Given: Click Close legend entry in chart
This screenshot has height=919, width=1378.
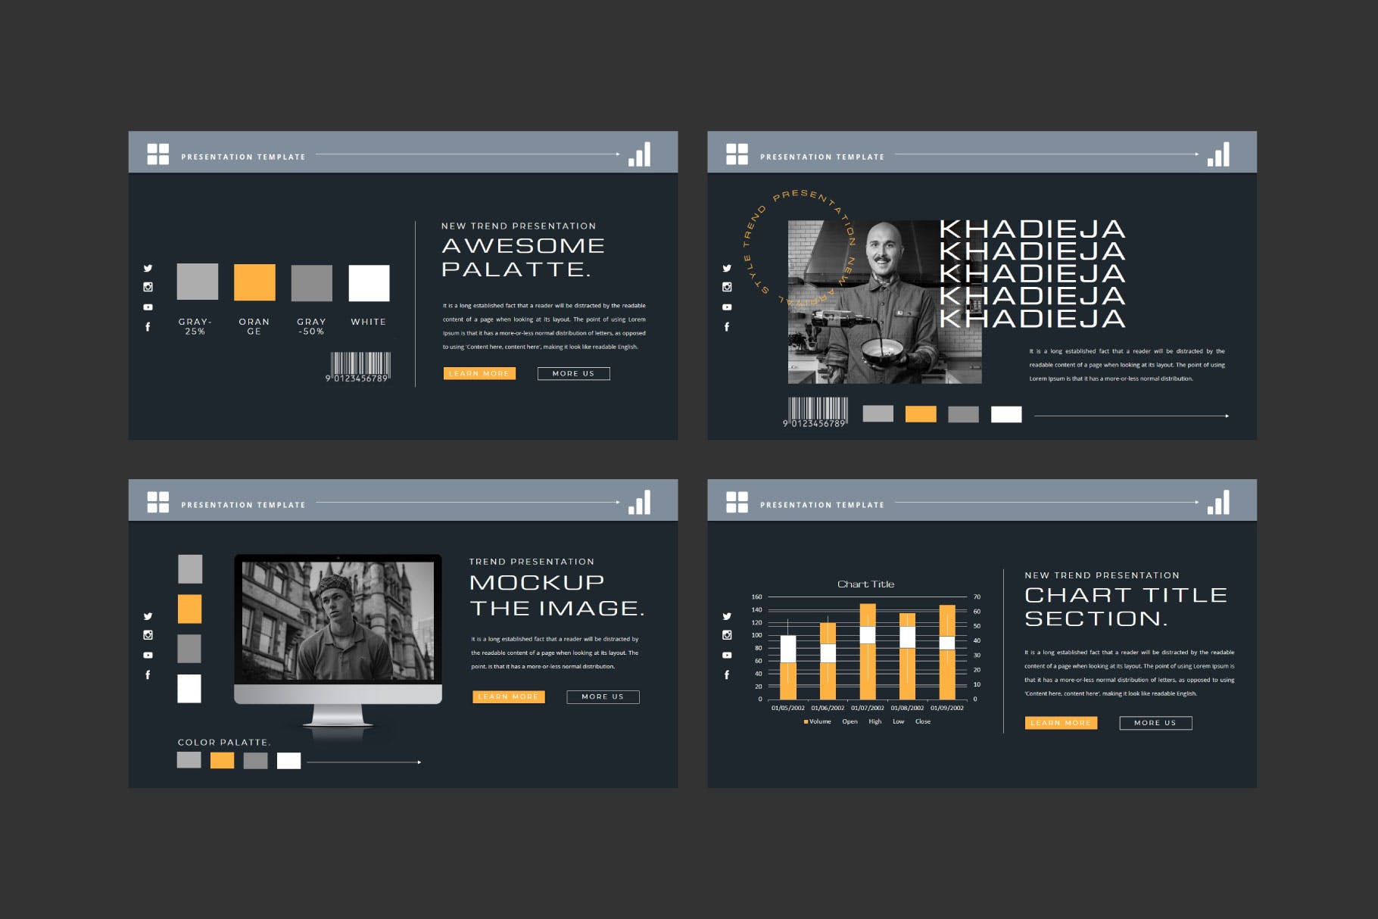Looking at the screenshot, I should 923,721.
